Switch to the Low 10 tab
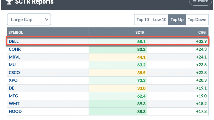Image resolution: width=214 pixels, height=120 pixels. [160, 19]
